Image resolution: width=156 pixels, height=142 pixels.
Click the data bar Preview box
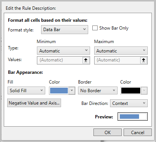coord(133,117)
